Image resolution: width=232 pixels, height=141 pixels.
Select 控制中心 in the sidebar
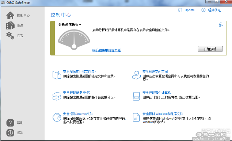pyautogui.click(x=23, y=15)
